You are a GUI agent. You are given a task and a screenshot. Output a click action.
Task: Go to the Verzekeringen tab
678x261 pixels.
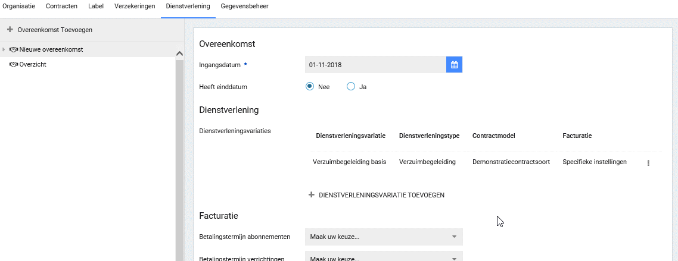click(135, 7)
